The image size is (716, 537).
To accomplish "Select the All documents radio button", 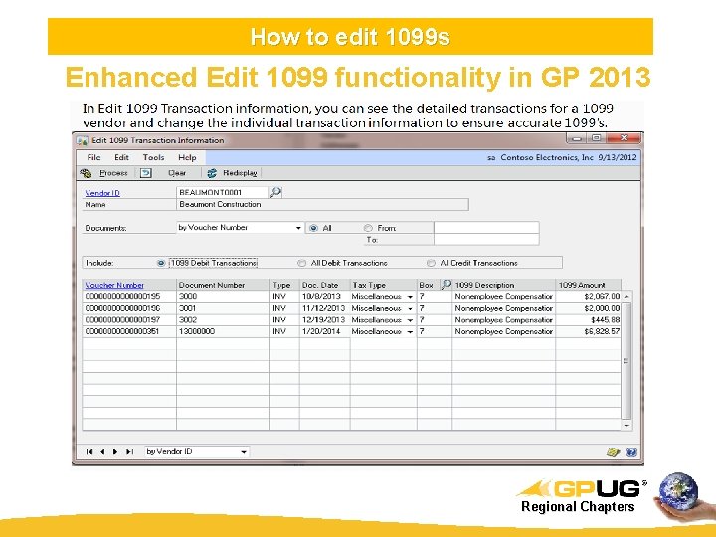I will [x=313, y=228].
